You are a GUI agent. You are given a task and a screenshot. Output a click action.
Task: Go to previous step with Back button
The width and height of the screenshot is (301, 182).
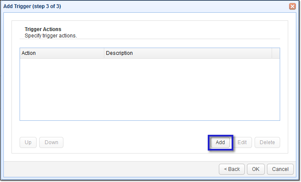coord(232,169)
